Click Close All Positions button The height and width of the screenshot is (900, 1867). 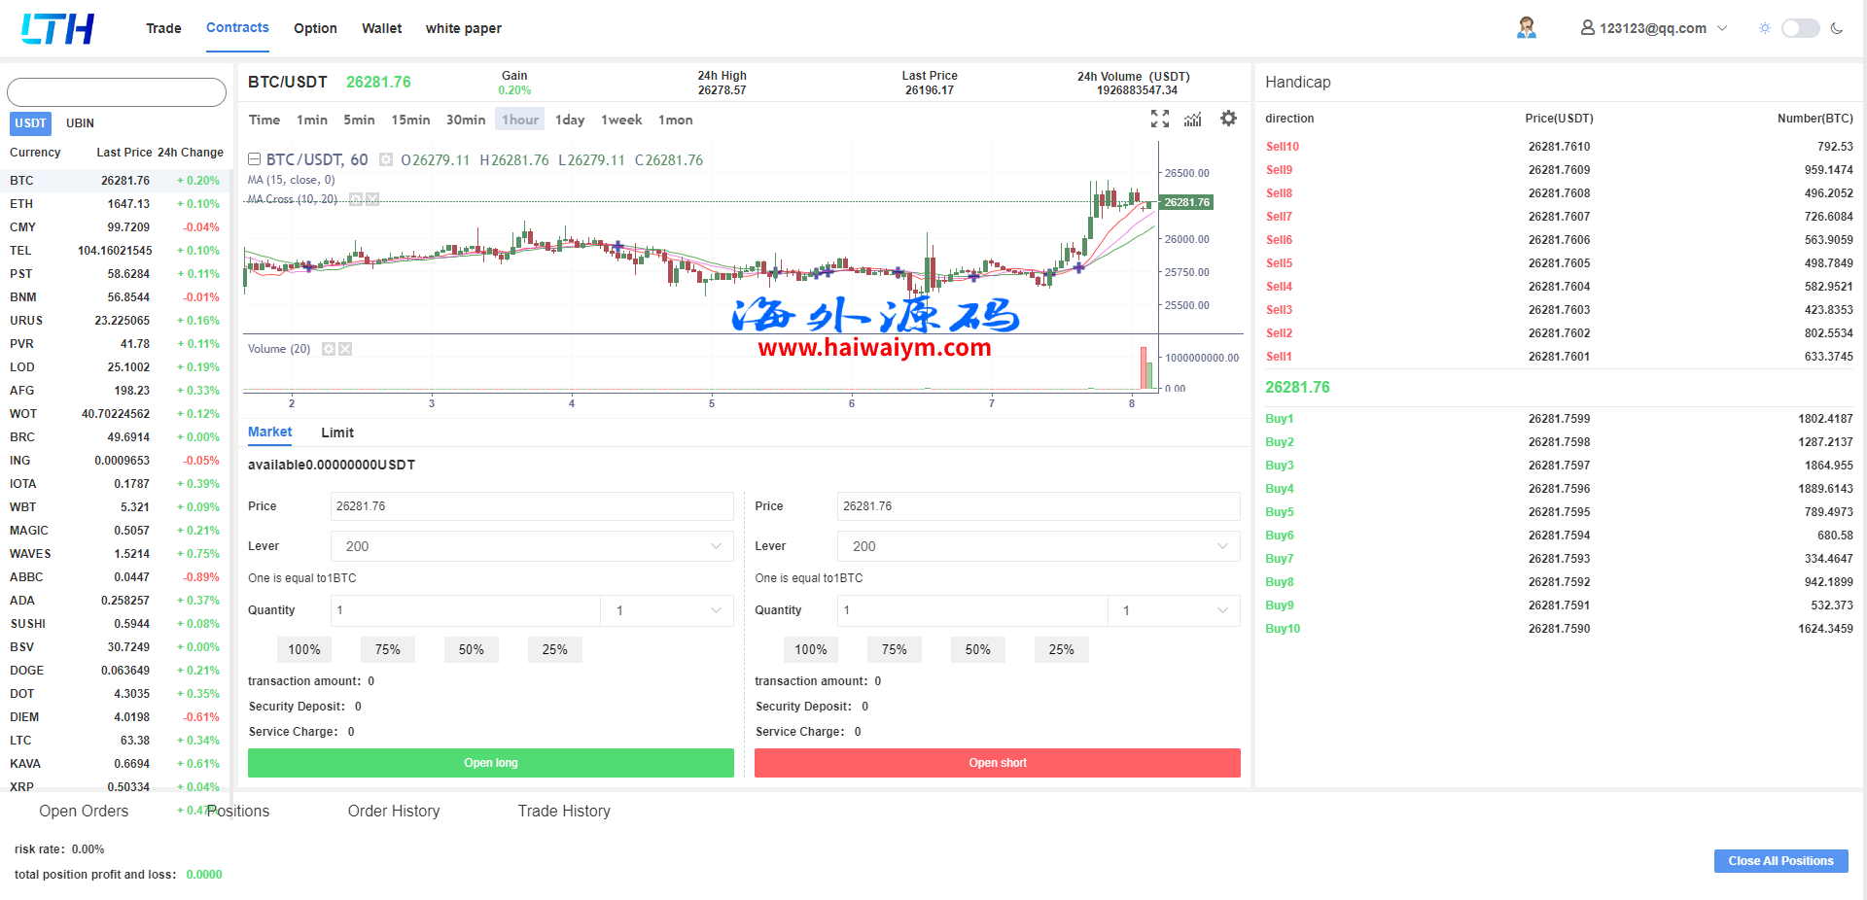(x=1780, y=861)
